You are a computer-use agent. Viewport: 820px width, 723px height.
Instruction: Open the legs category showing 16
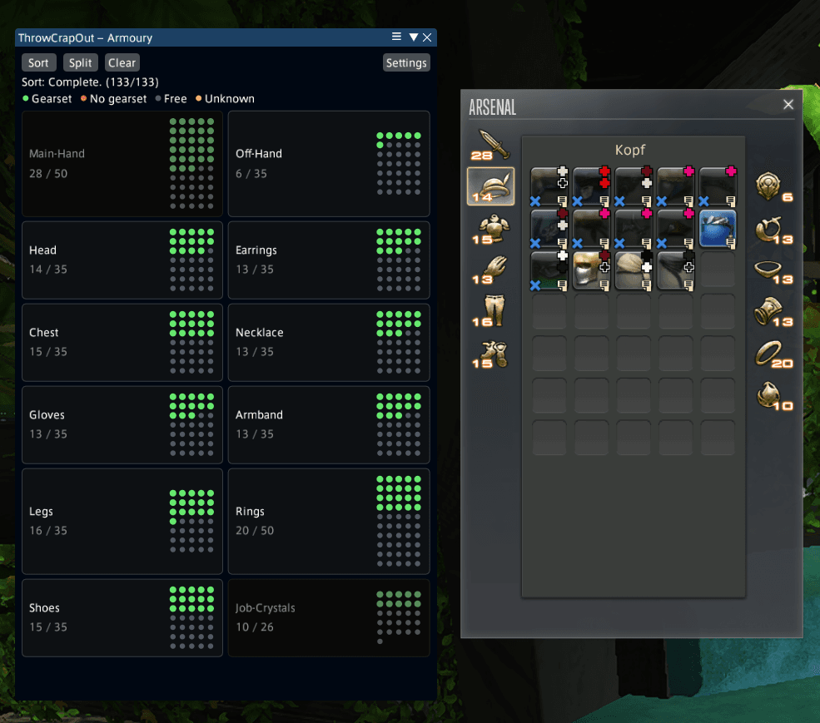click(x=490, y=311)
